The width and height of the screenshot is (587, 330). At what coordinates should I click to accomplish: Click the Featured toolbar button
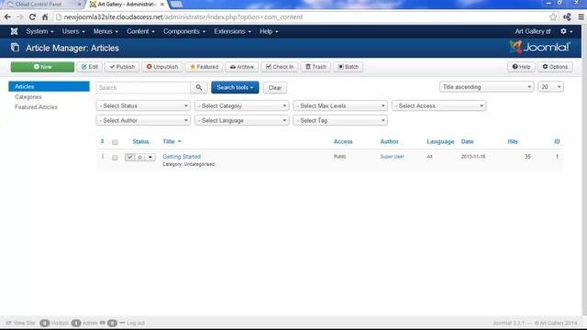click(x=204, y=67)
